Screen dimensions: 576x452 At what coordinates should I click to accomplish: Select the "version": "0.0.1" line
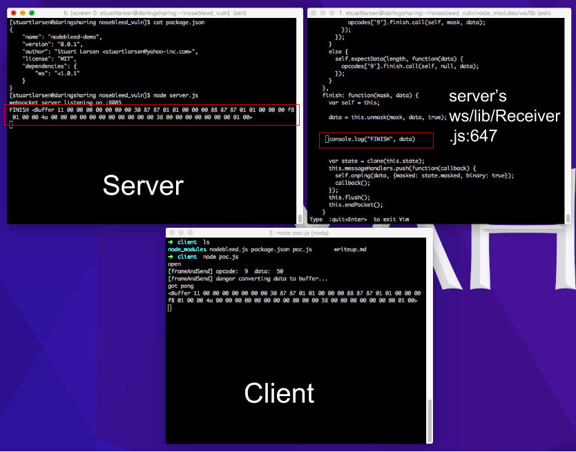click(52, 44)
